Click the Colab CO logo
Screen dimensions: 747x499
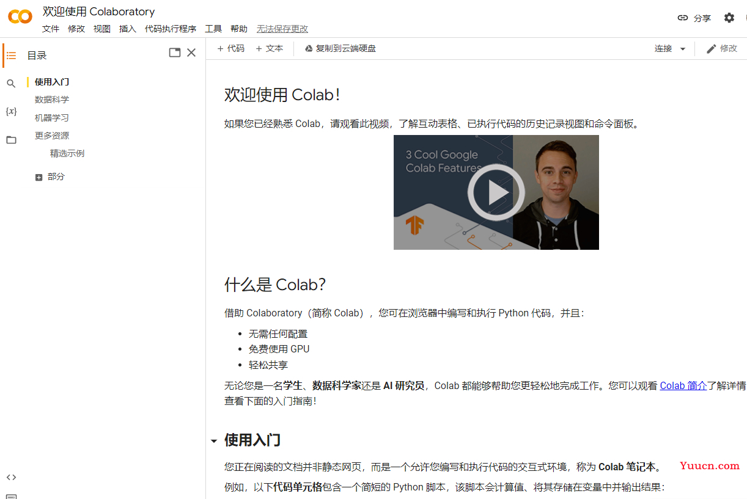(20, 16)
